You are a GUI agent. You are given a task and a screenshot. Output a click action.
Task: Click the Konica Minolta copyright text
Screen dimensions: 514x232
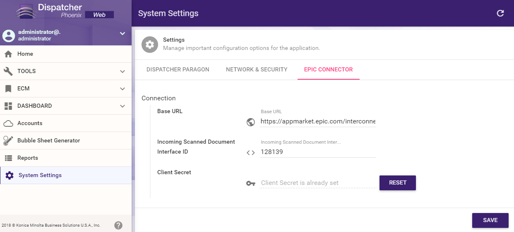point(51,225)
